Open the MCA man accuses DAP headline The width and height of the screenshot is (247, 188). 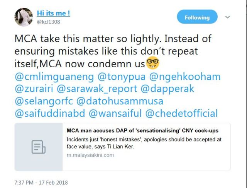point(142,131)
